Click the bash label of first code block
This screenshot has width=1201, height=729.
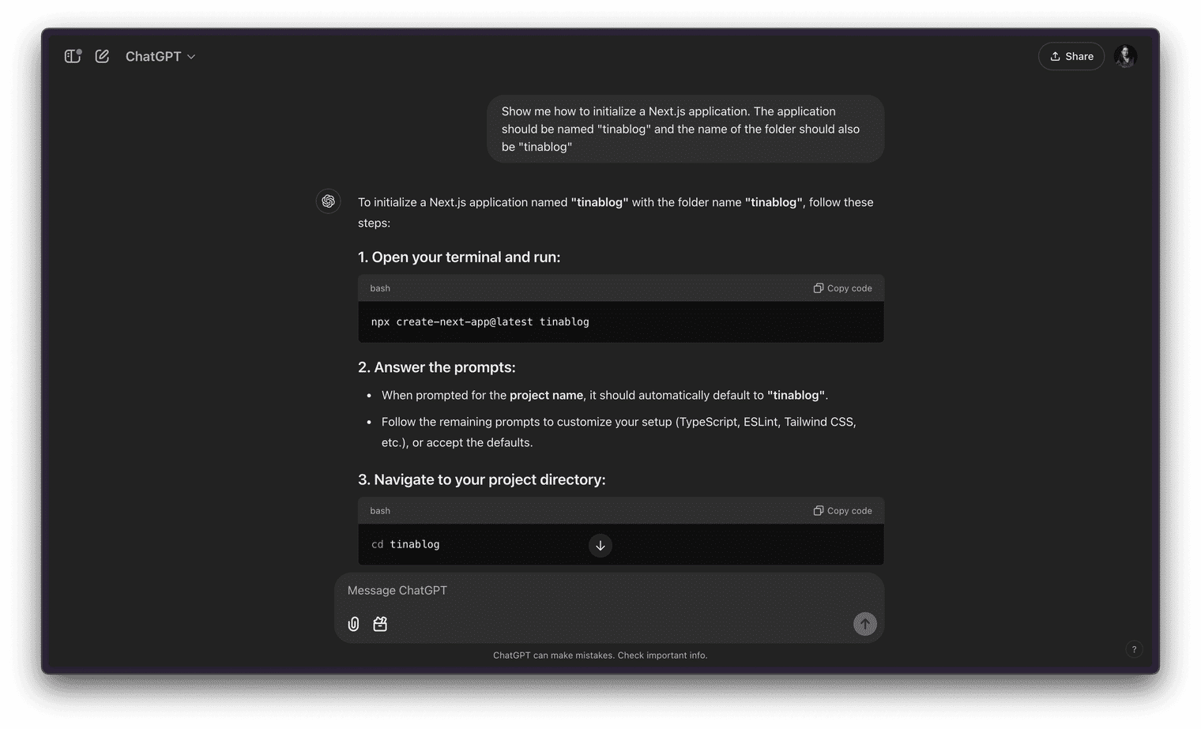click(x=380, y=288)
